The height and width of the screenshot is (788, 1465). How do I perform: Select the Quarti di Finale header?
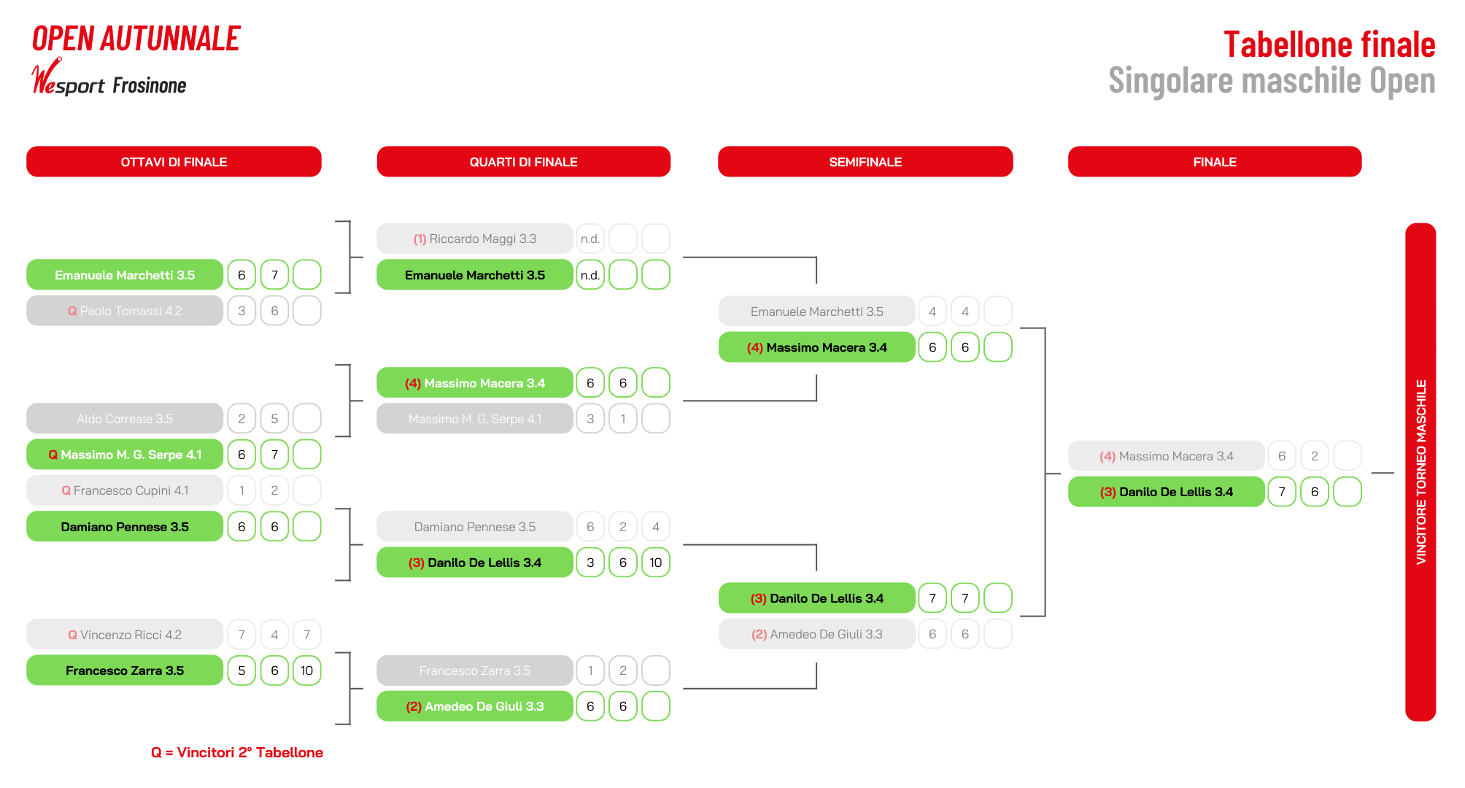pyautogui.click(x=523, y=162)
